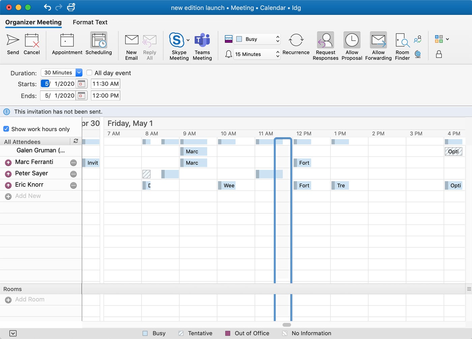Screen dimensions: 472x339
Task: Expand the bottom-left disclosure arrow button
Action: 13,333
